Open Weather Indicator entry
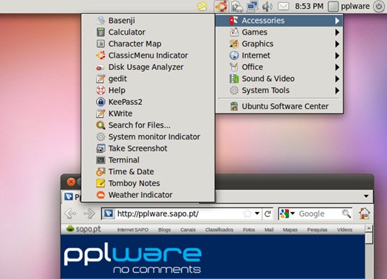387x279 pixels. coord(148,195)
